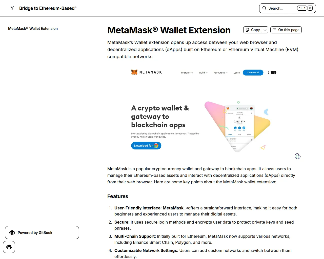The height and width of the screenshot is (259, 324).
Task: Toggle the dark mode switch in the MetaMask header
Action: pyautogui.click(x=272, y=73)
